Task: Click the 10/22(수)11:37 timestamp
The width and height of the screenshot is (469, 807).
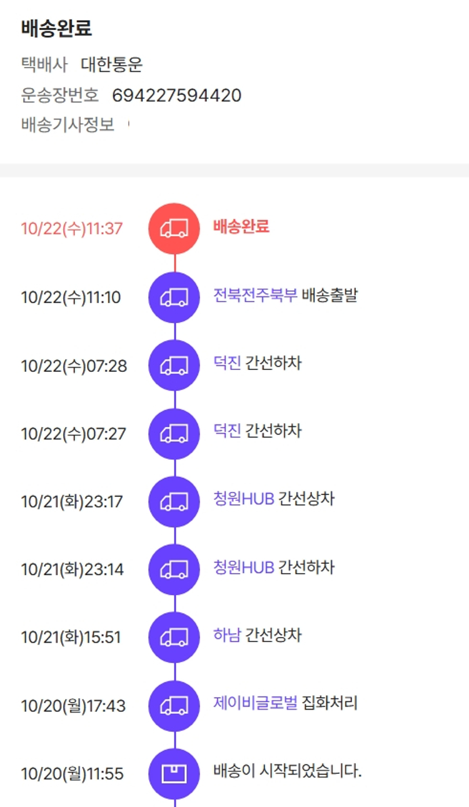Action: point(72,229)
